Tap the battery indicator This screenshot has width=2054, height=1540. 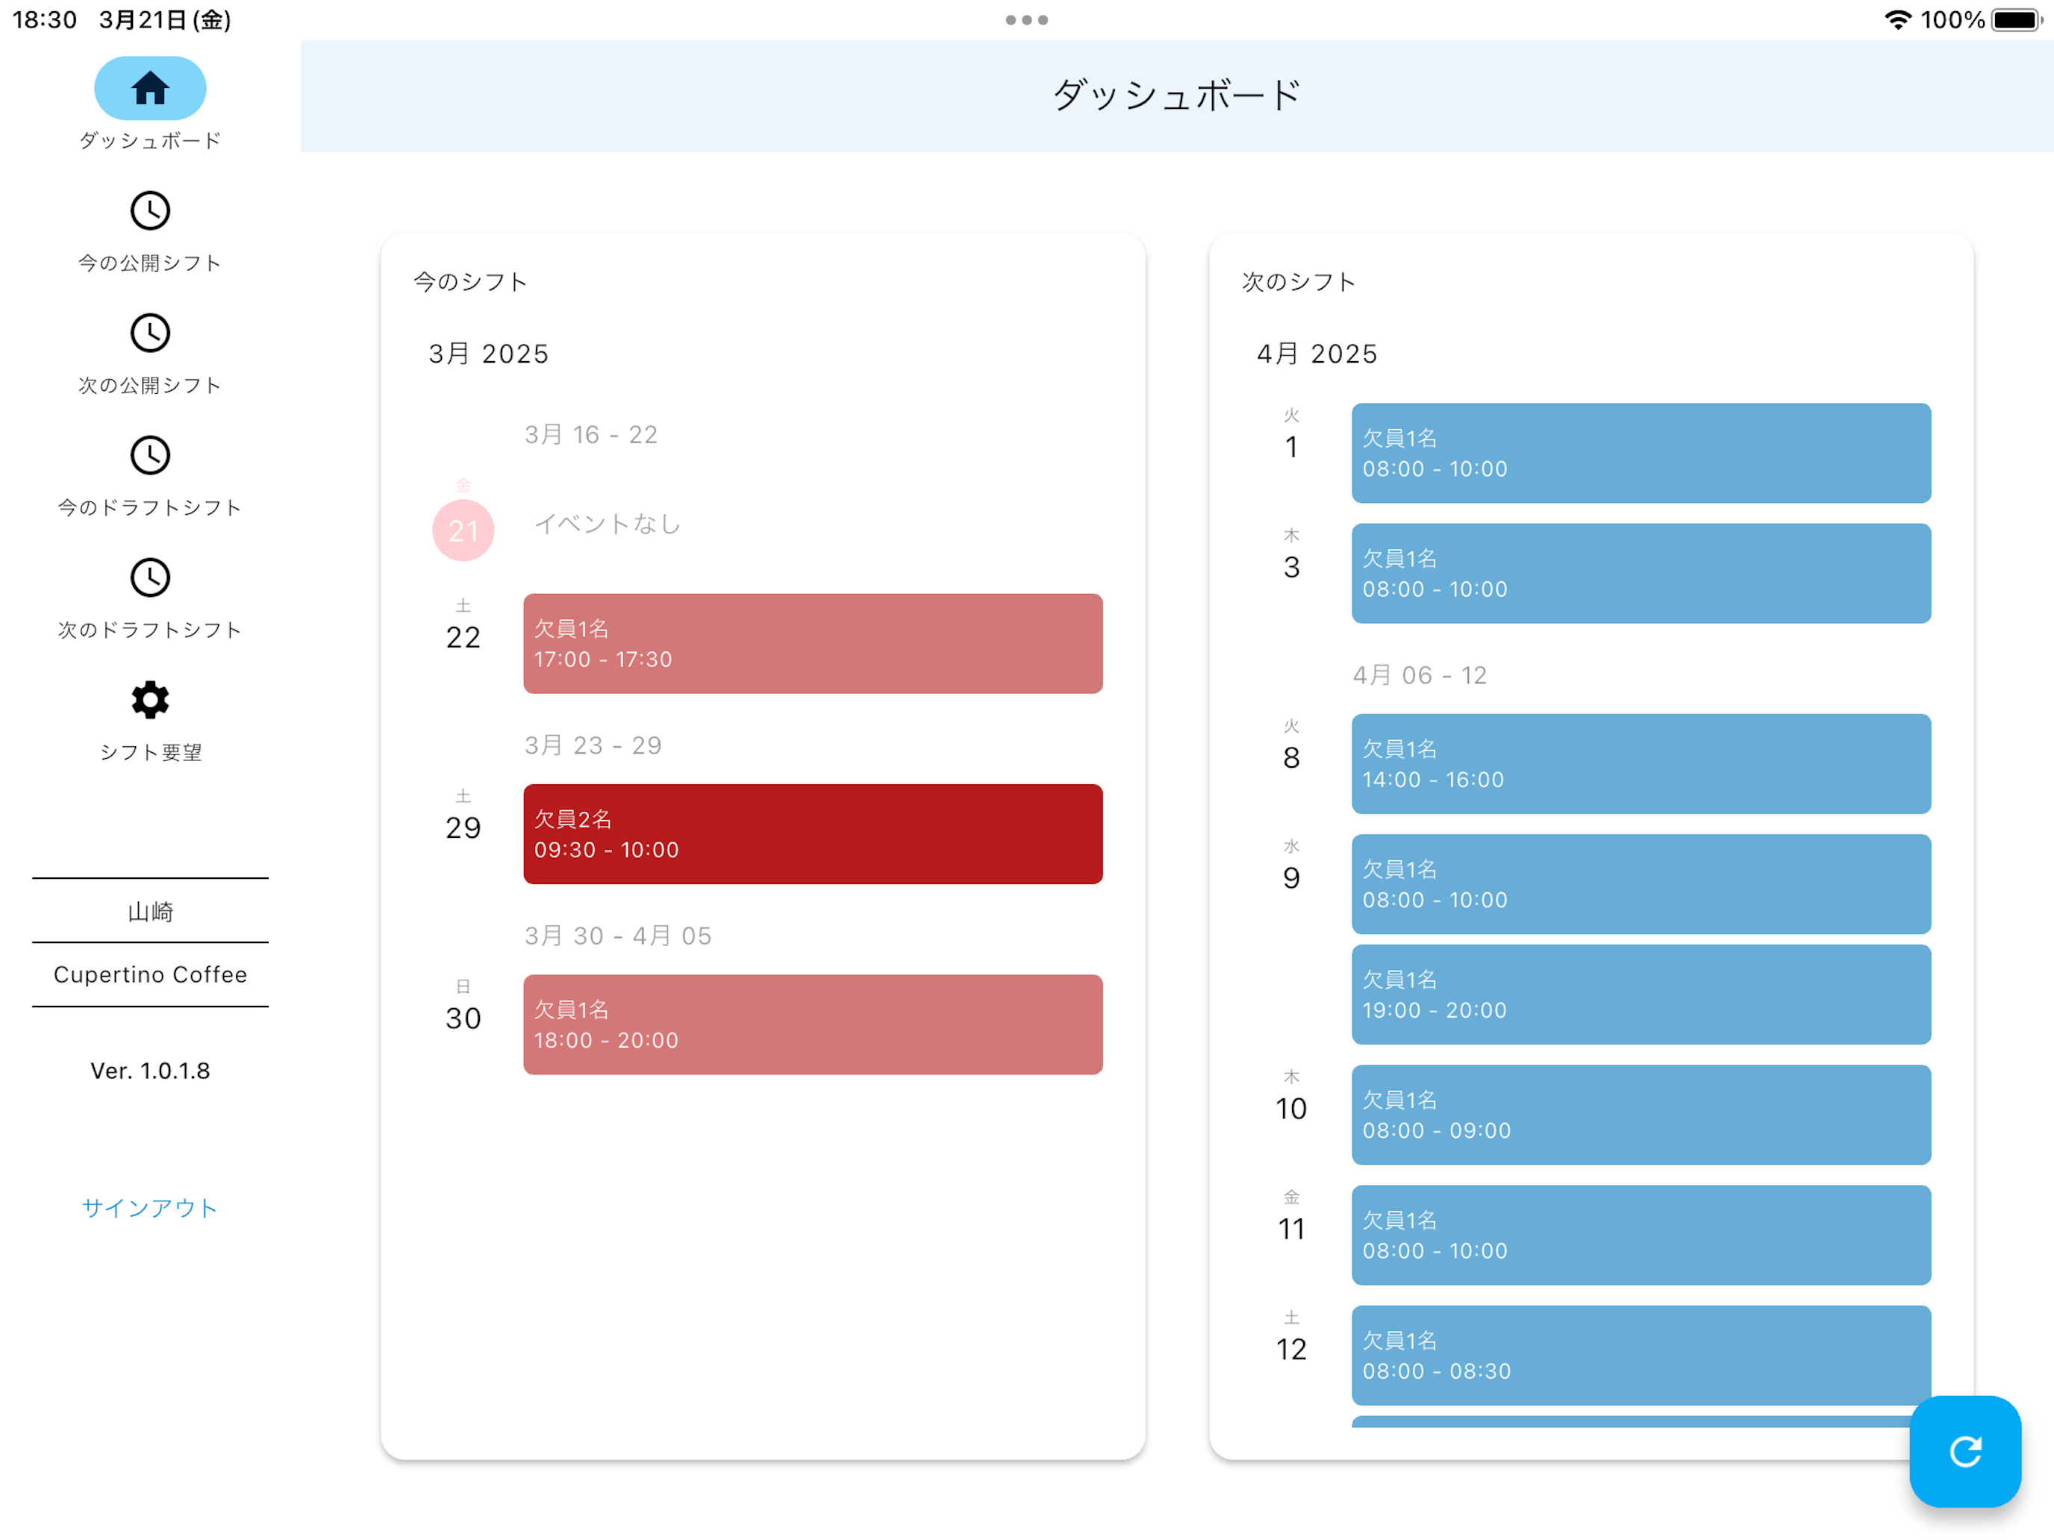(x=2017, y=19)
